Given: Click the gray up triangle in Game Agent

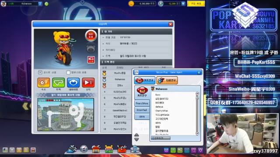Looking at the screenshot, I should (136, 135).
